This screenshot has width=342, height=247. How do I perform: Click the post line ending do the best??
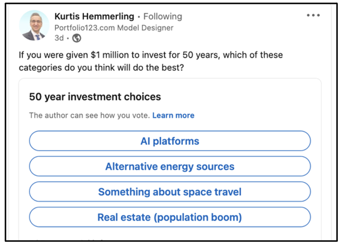tap(101, 67)
